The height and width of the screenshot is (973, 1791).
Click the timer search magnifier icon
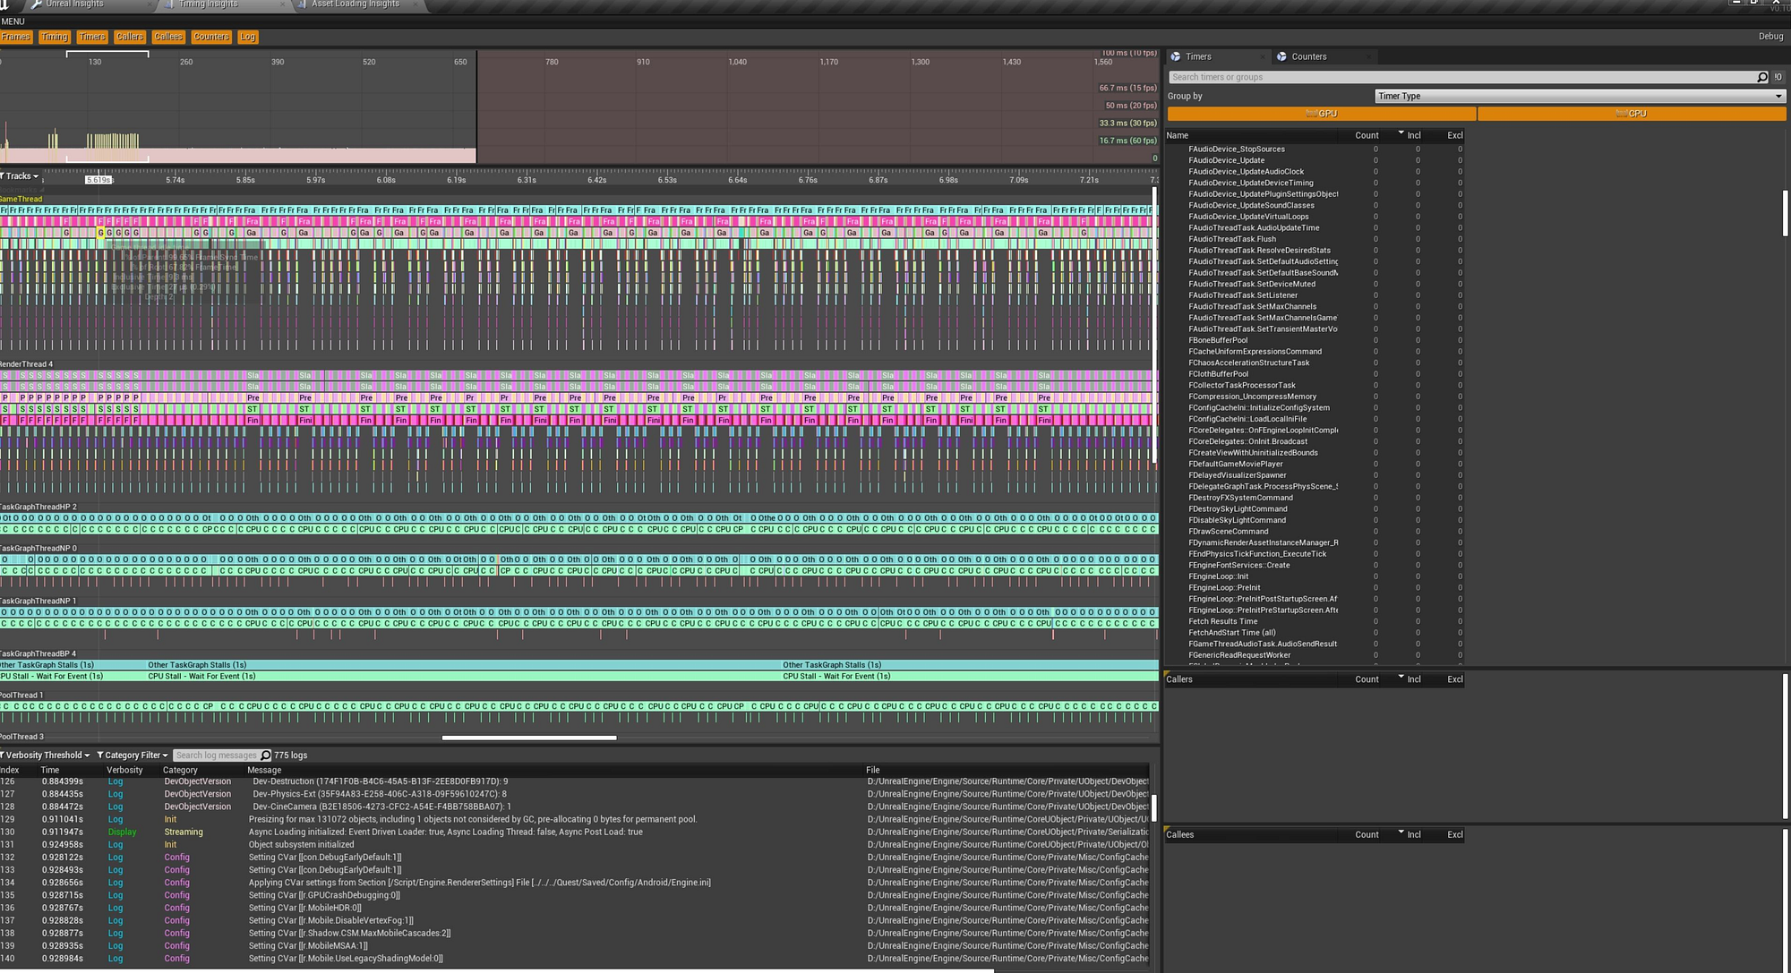1762,77
